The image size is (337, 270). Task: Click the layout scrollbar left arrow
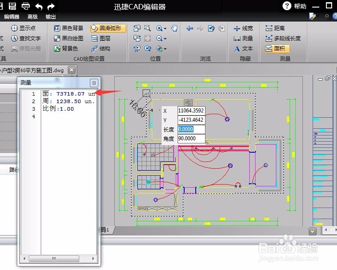pos(326,230)
